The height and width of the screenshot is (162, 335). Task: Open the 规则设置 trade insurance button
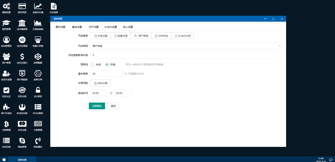tap(101, 83)
